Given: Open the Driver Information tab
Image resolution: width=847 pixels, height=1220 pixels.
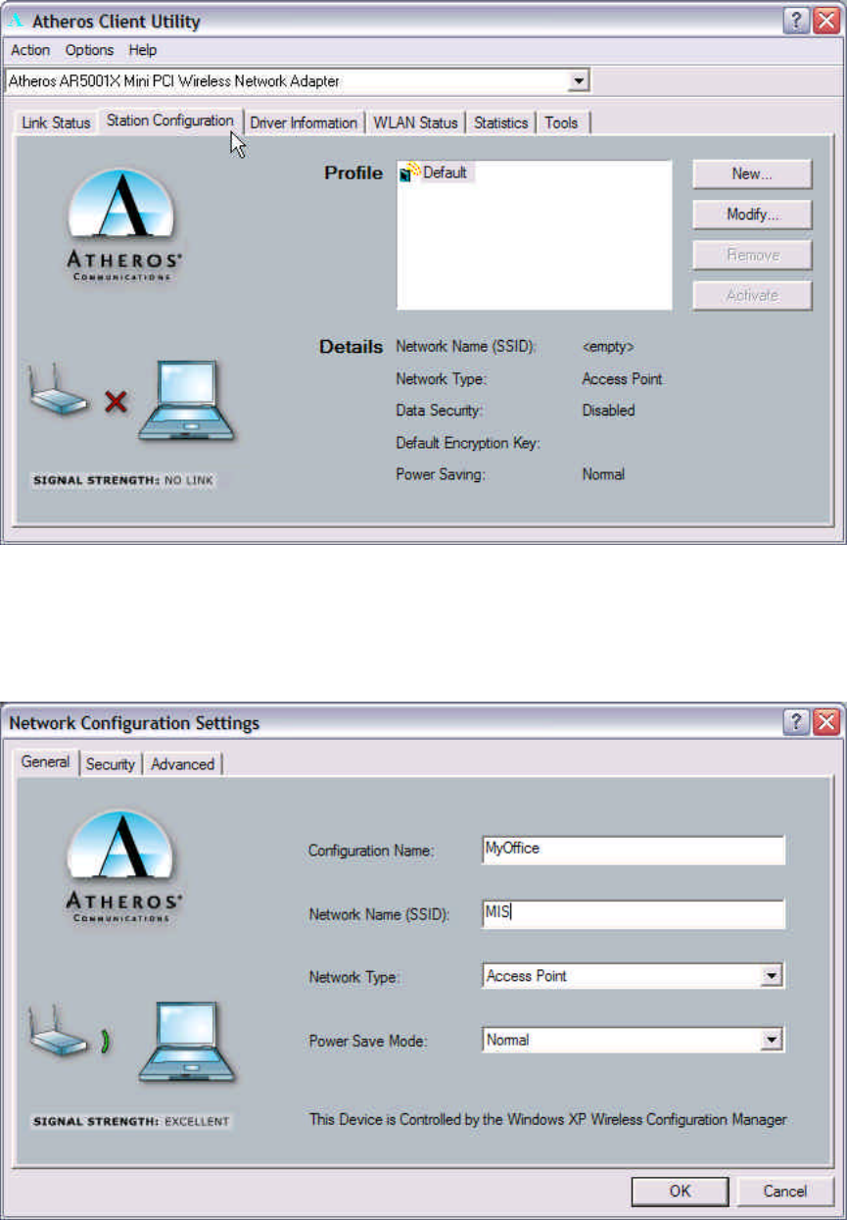Looking at the screenshot, I should tap(304, 123).
